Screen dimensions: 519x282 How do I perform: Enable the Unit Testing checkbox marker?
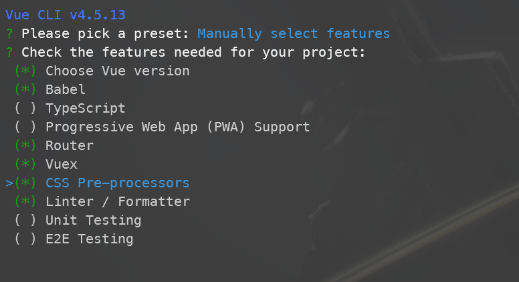coord(25,220)
